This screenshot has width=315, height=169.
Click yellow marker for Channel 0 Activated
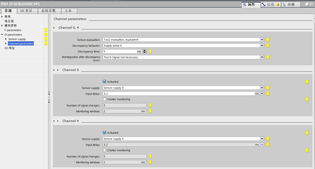point(307,82)
